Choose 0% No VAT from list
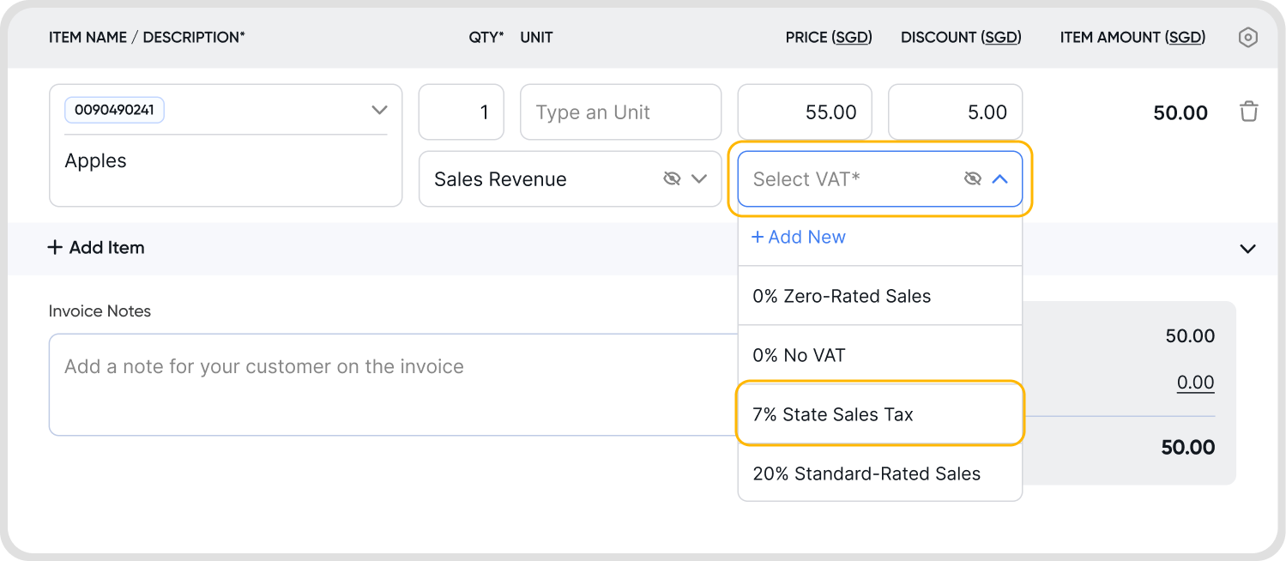The width and height of the screenshot is (1286, 561). tap(799, 355)
